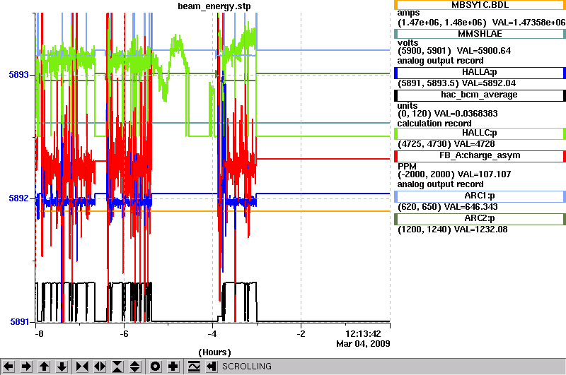Pan the graph up with up arrow
The image size is (566, 375).
(44, 367)
